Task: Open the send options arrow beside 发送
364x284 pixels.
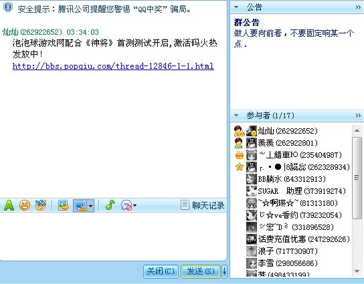Action: point(224,271)
